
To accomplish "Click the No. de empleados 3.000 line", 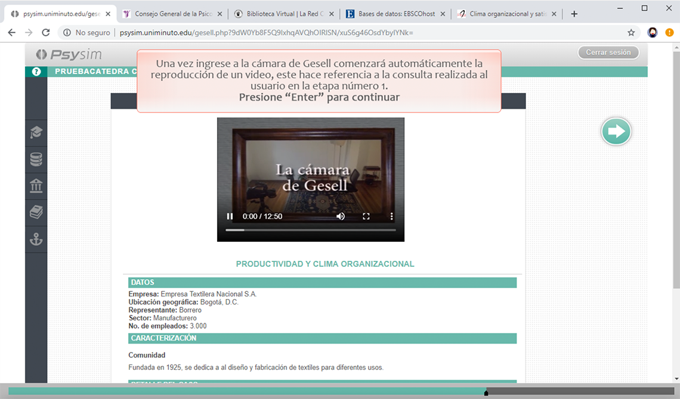I will 168,326.
